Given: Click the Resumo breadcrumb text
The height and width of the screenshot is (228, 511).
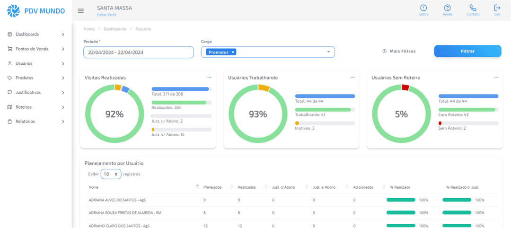Looking at the screenshot, I should [x=143, y=29].
